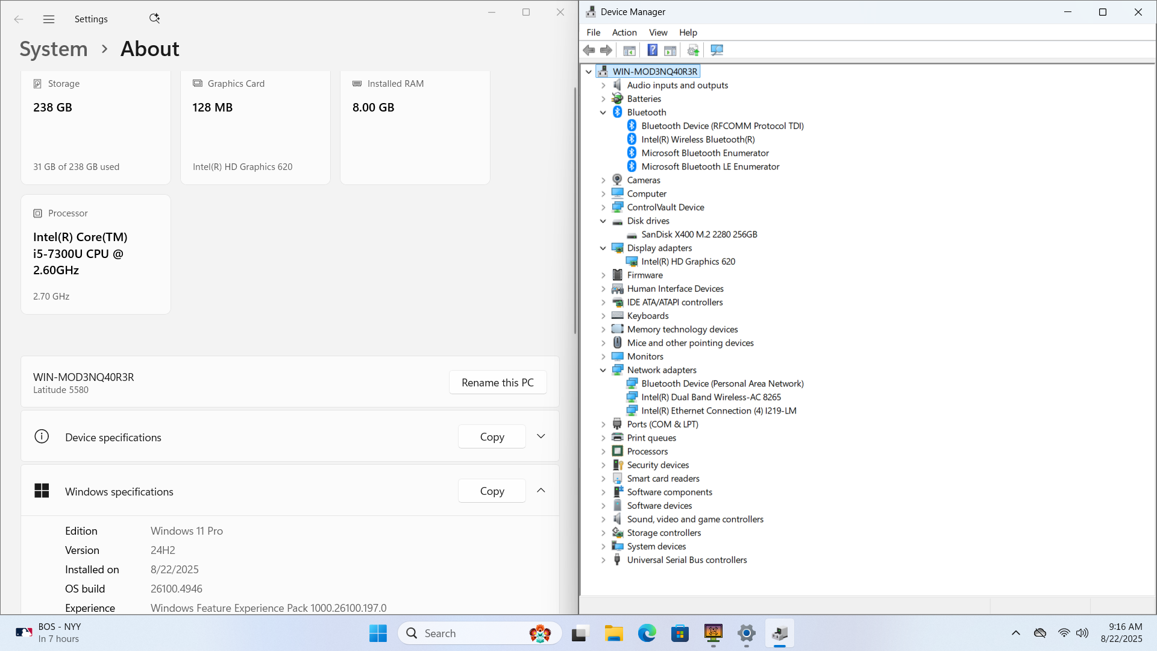Collapse the Display adapters category
This screenshot has height=651, width=1157.
tap(603, 248)
